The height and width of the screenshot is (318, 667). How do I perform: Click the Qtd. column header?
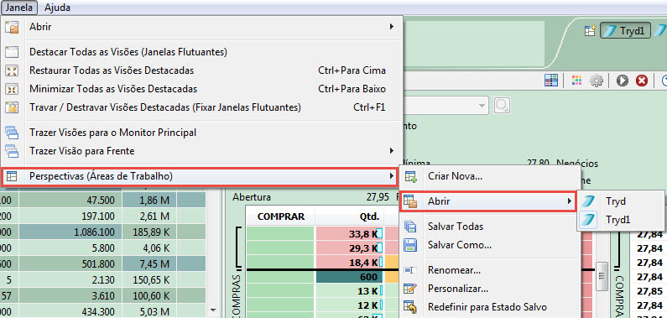point(349,216)
